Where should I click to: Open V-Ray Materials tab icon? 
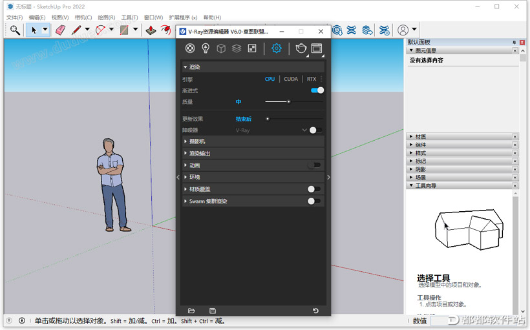[x=190, y=48]
